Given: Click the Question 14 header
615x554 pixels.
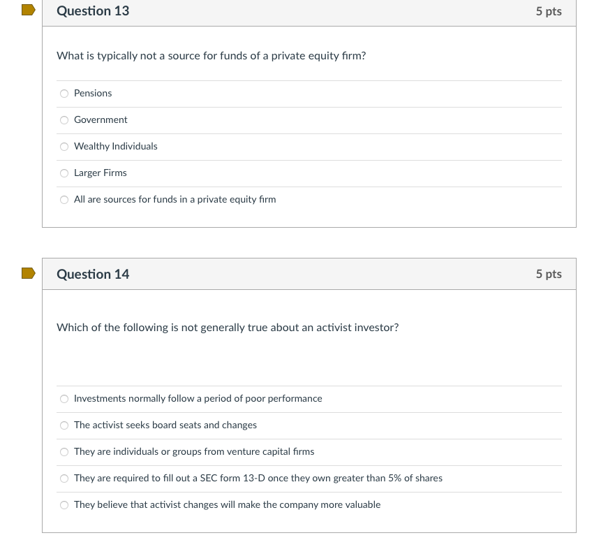Looking at the screenshot, I should pyautogui.click(x=93, y=274).
